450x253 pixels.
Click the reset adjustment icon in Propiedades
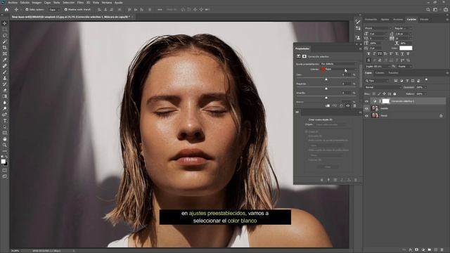pos(341,105)
